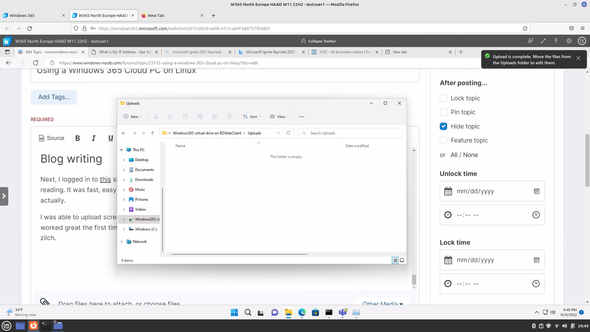Click the Share icon in Uploads toolbar
The height and width of the screenshot is (332, 590).
[x=215, y=117]
